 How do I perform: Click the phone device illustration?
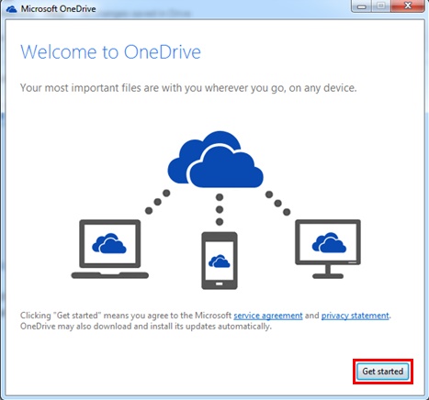[x=220, y=261]
